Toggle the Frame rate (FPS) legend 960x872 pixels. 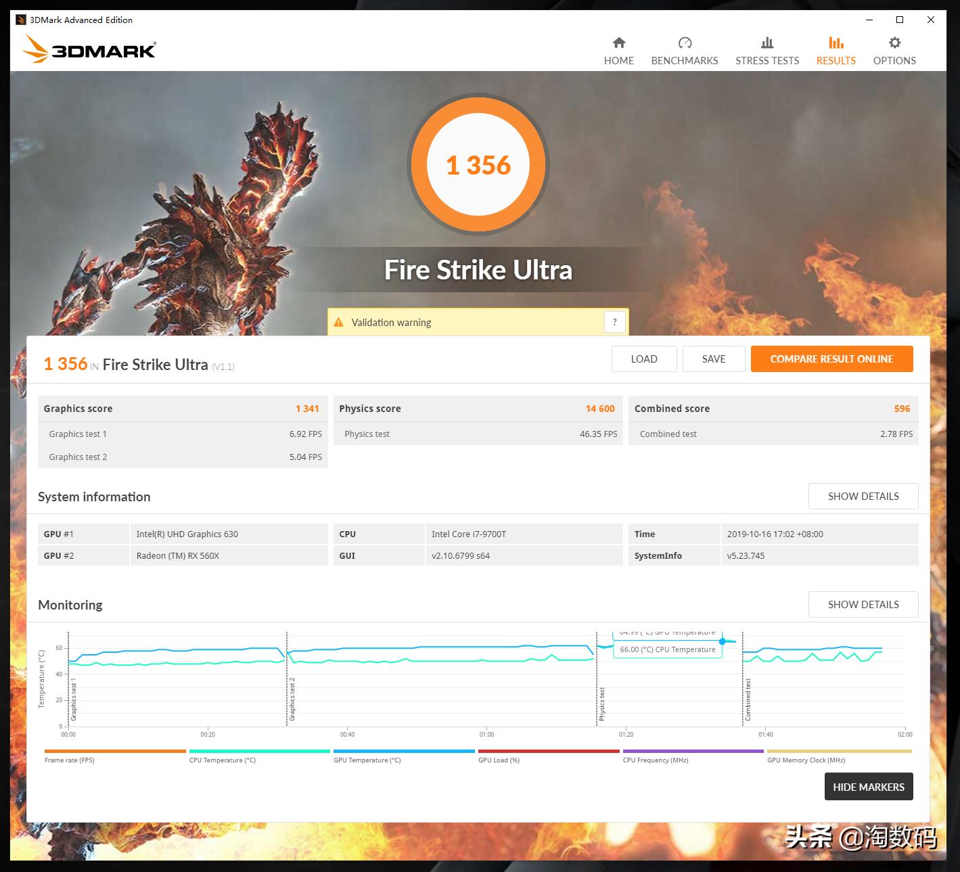coord(114,751)
